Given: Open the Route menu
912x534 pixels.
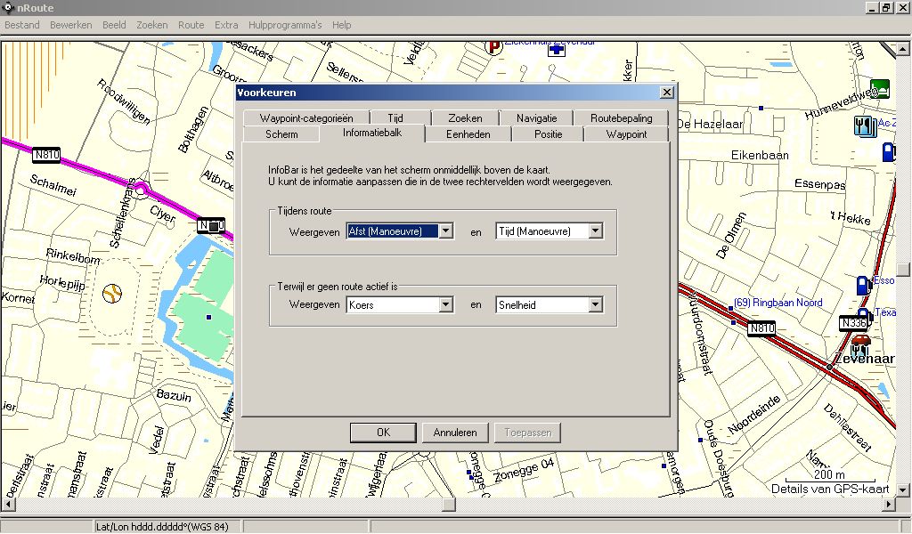Looking at the screenshot, I should tap(191, 25).
